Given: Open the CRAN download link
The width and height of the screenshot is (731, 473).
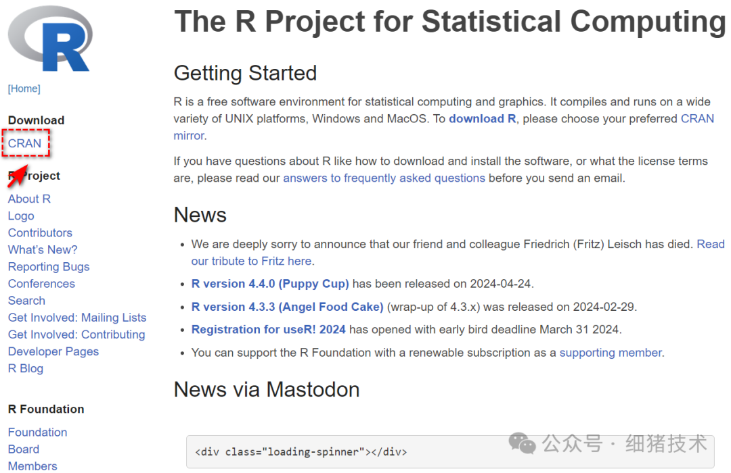Looking at the screenshot, I should pyautogui.click(x=25, y=143).
